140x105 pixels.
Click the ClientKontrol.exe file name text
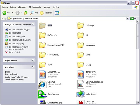coord(55,103)
